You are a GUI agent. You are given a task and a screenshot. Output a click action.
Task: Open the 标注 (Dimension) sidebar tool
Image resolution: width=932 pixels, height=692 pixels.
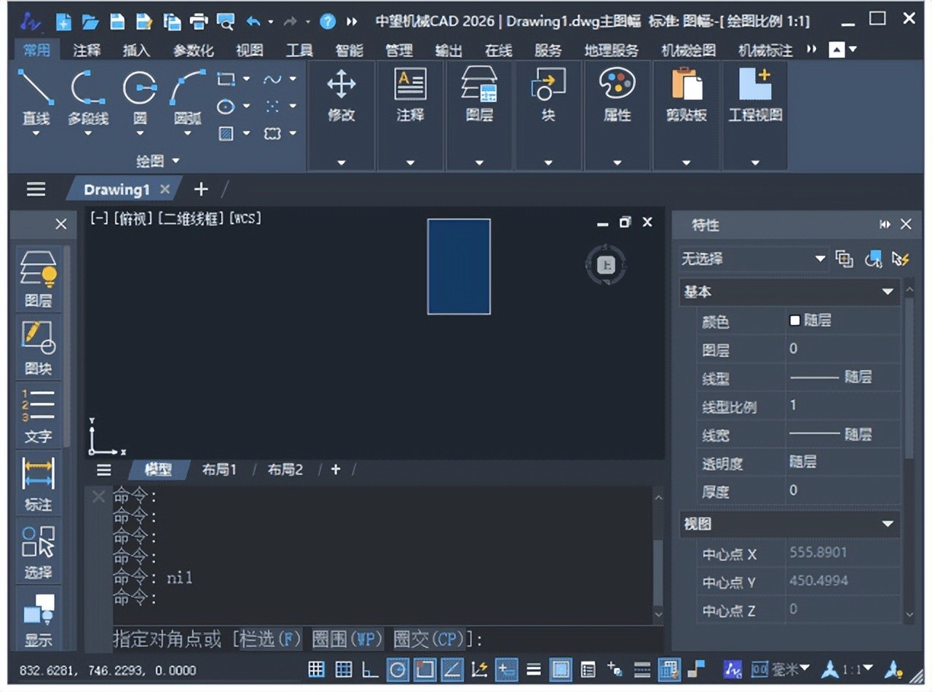pyautogui.click(x=39, y=483)
